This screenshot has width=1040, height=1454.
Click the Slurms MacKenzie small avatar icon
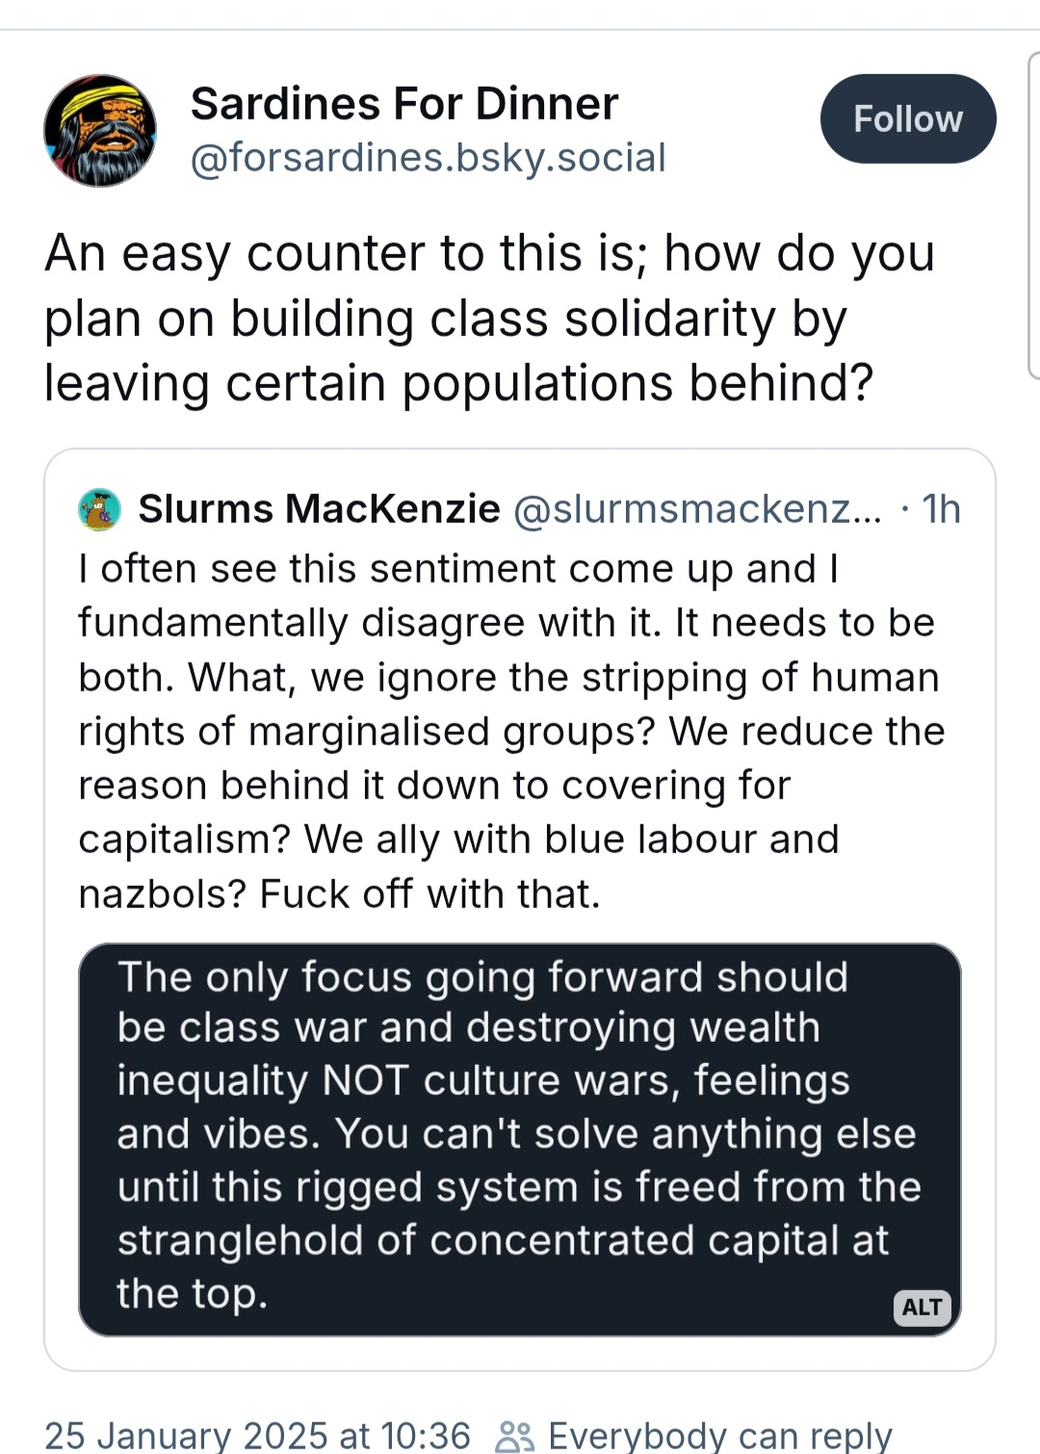pyautogui.click(x=99, y=509)
